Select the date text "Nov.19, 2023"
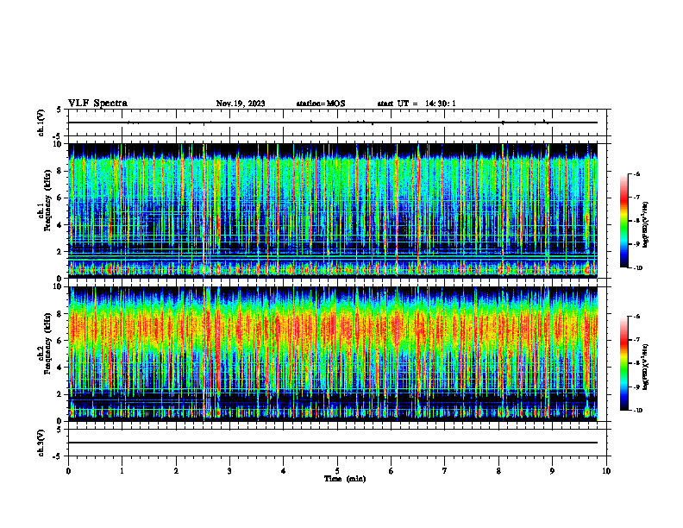Screen dimensions: 683x528 point(241,104)
